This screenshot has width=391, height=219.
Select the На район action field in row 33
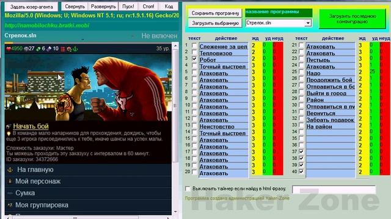pos(331,127)
